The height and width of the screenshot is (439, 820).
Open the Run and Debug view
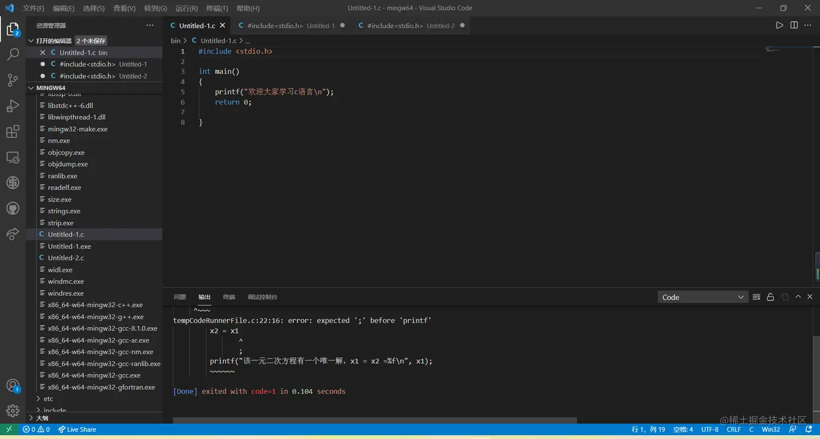[12, 106]
